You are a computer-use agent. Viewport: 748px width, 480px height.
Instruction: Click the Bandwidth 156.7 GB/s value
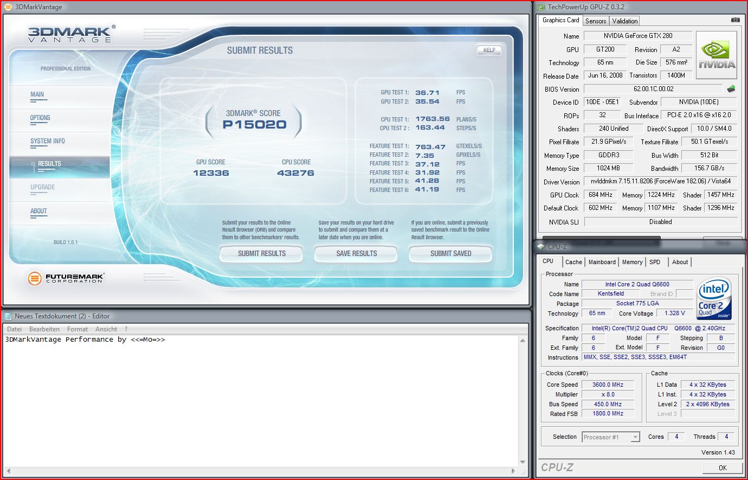[x=709, y=168]
